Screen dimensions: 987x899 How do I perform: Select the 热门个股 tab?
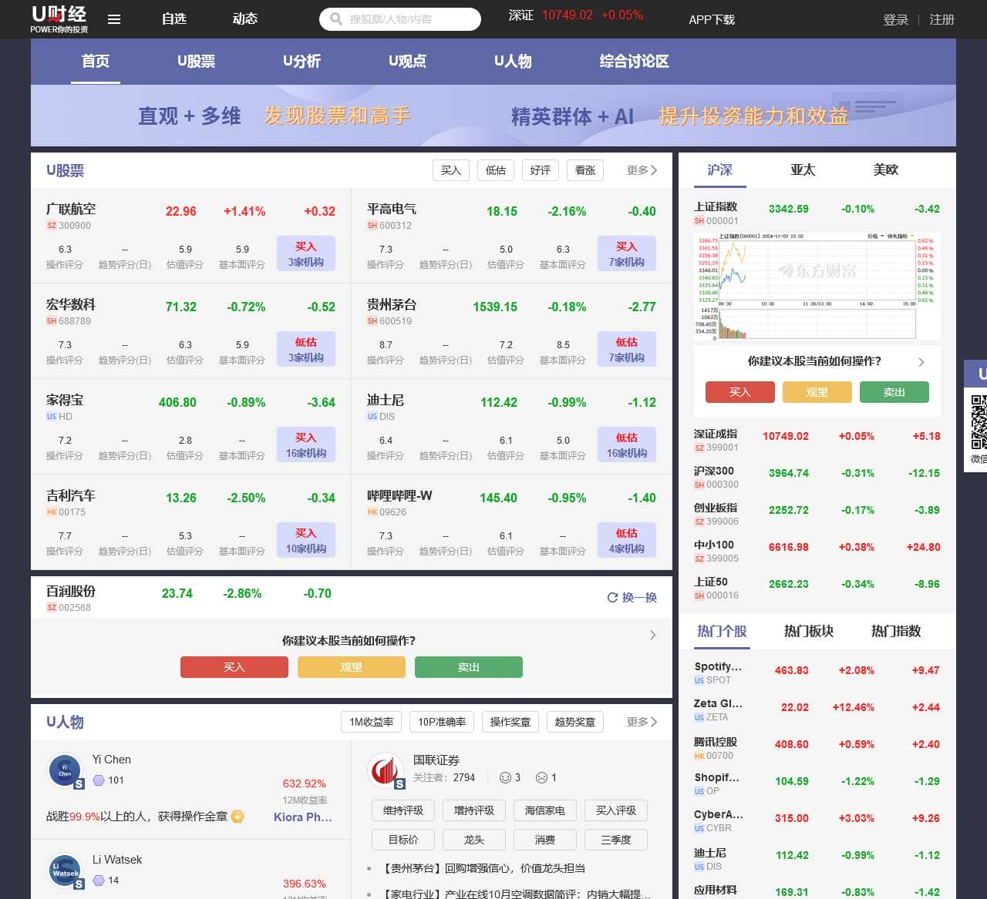point(722,631)
